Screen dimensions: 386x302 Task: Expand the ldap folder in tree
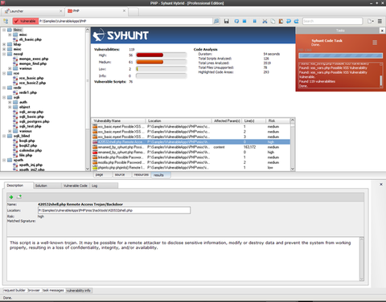(x=4, y=44)
